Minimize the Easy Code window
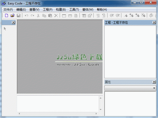 click(135, 3)
